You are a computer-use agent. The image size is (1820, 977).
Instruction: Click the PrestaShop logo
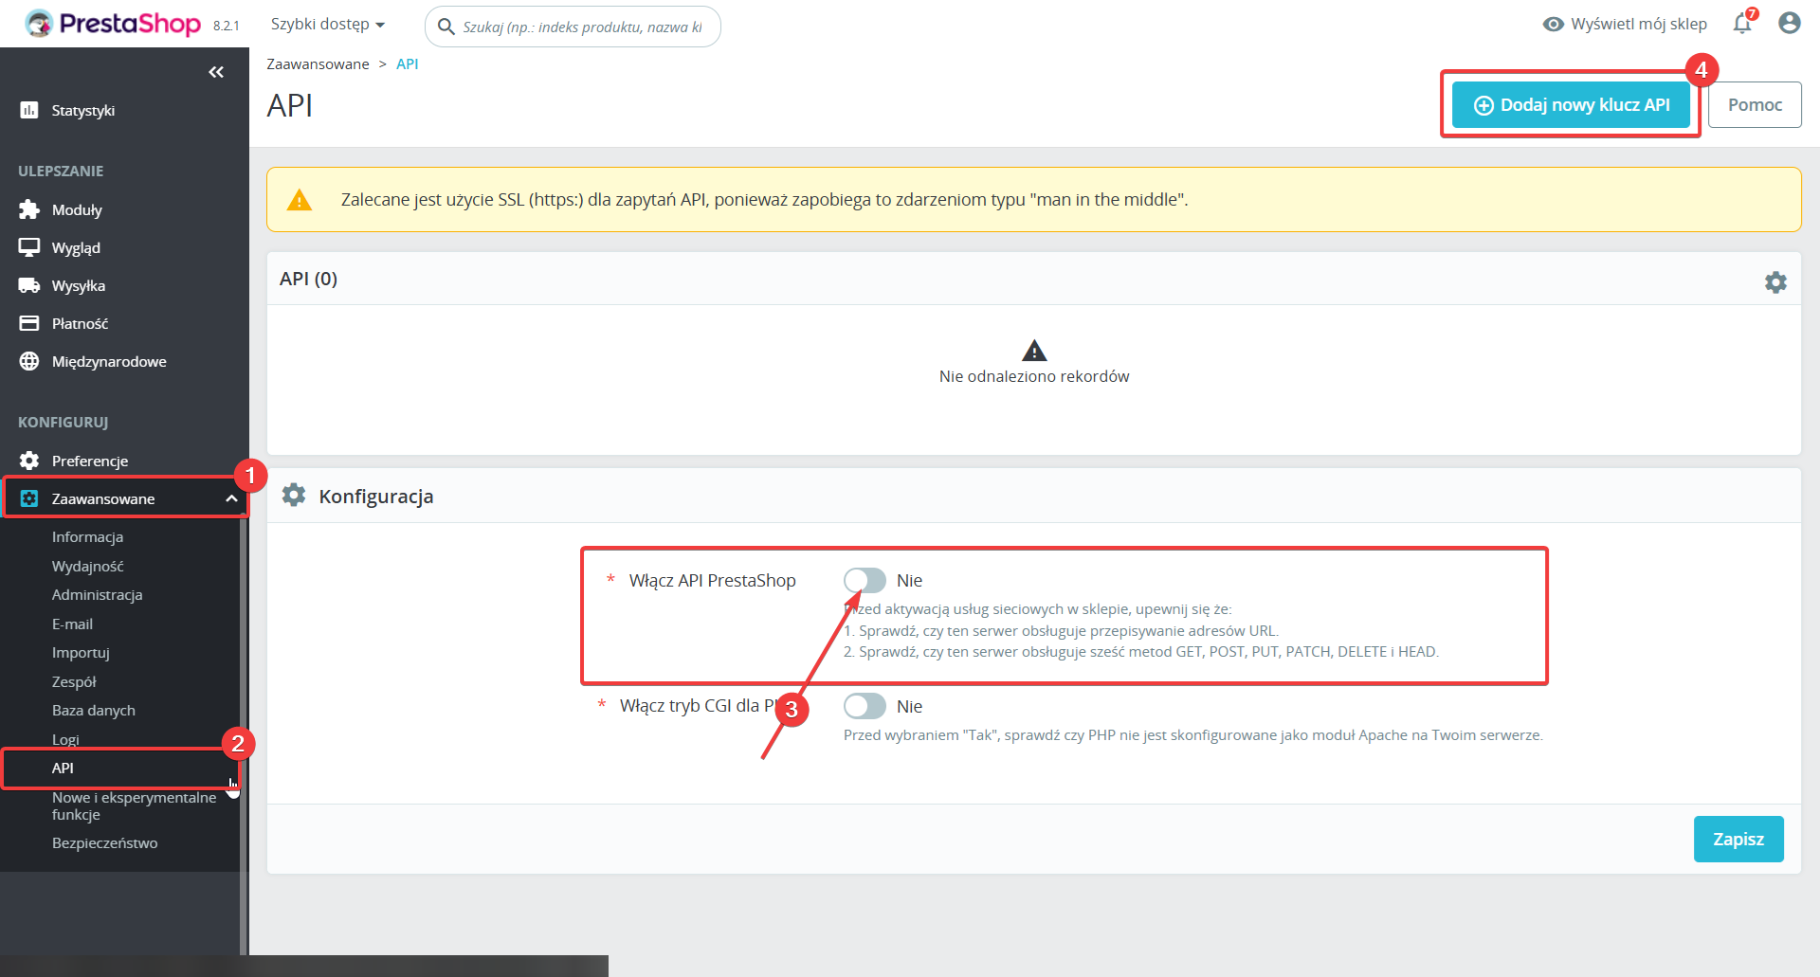coord(114,24)
